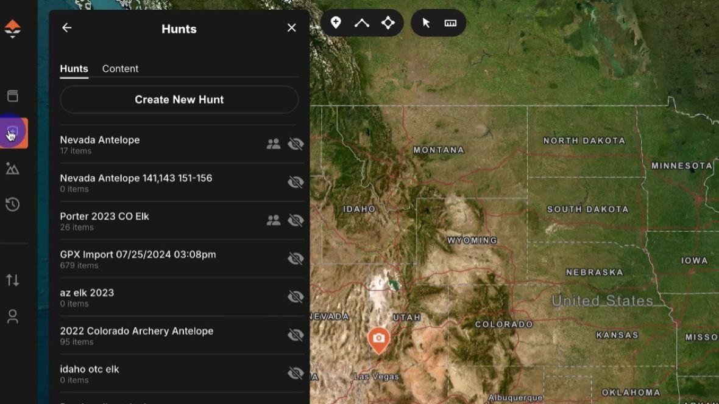The height and width of the screenshot is (404, 719).
Task: Click Create New Hunt
Action: coord(179,99)
